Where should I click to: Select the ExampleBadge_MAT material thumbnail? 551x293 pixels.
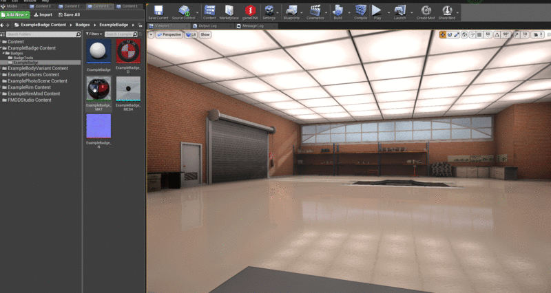pos(98,92)
